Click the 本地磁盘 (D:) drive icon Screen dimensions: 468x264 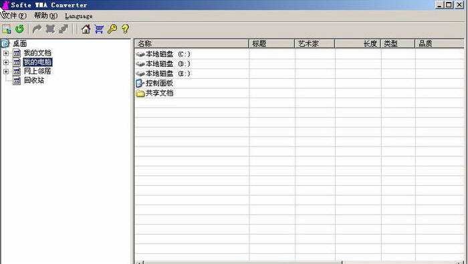point(140,64)
